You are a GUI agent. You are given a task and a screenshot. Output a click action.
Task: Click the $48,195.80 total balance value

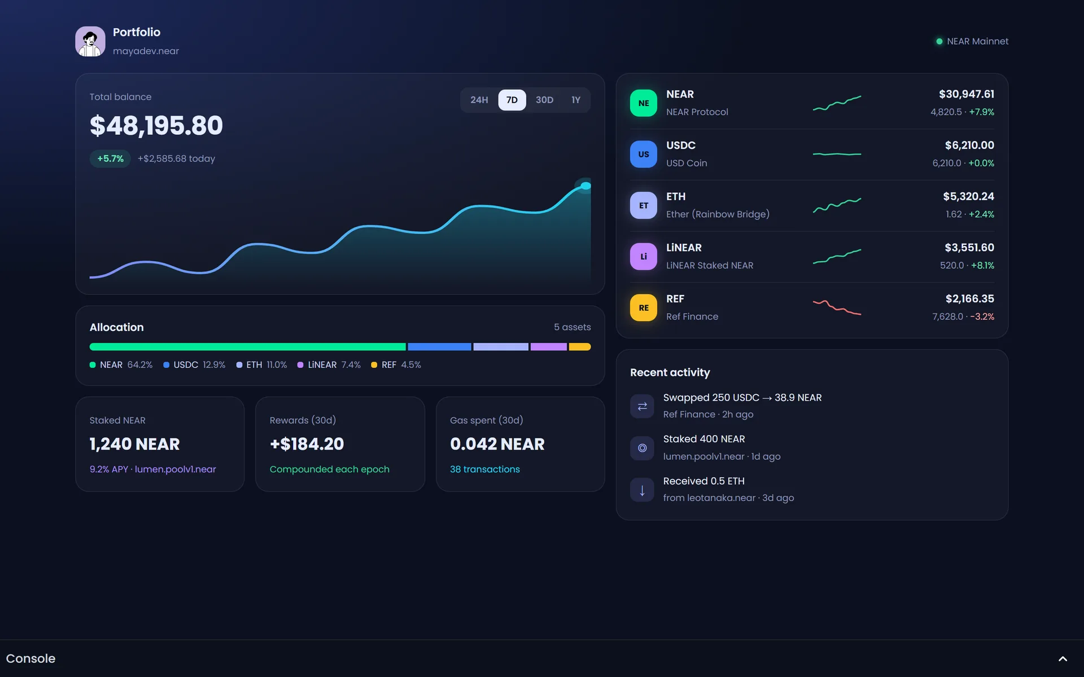(156, 125)
